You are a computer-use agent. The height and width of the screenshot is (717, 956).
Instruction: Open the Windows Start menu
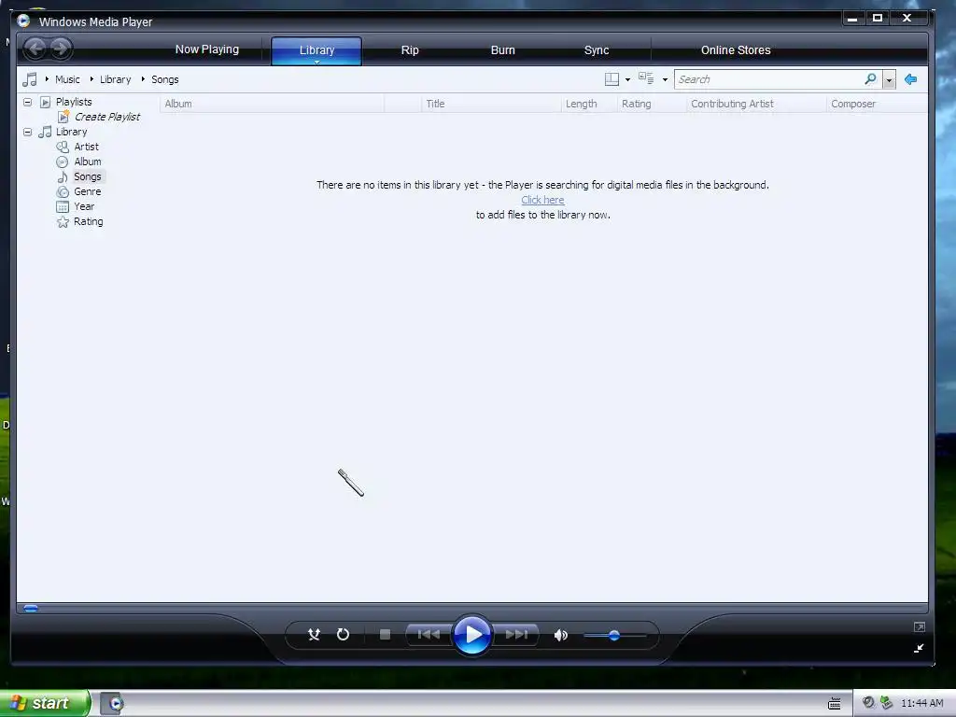click(44, 703)
